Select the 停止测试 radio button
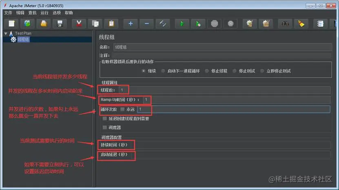This screenshot has height=190, width=339. pos(234,71)
